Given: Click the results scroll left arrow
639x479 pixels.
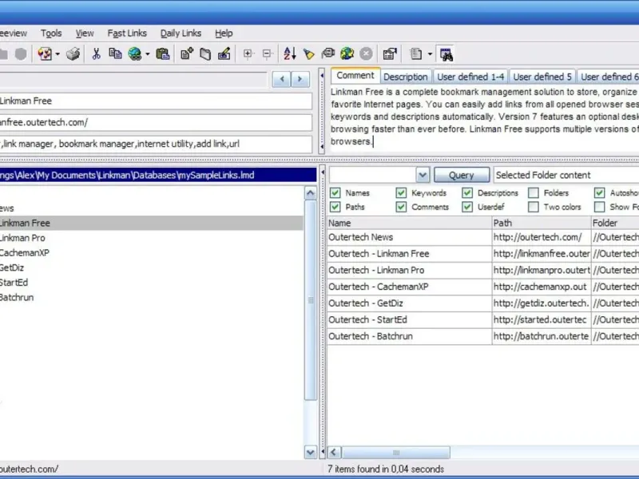Looking at the screenshot, I should (x=334, y=452).
